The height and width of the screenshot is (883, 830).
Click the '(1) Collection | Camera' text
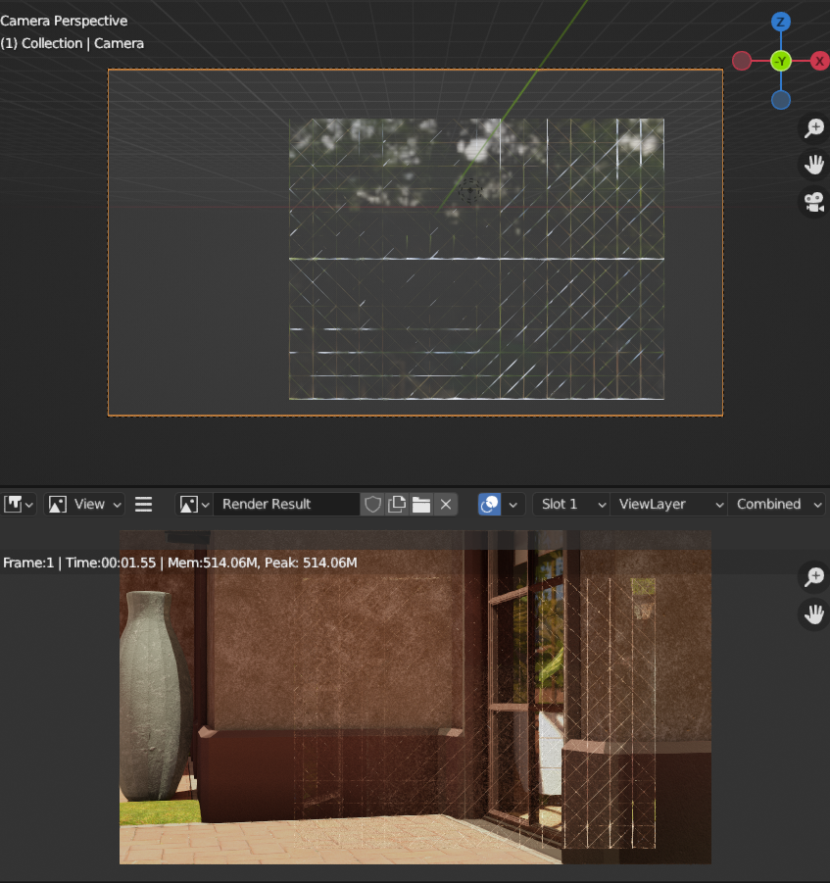pos(73,43)
